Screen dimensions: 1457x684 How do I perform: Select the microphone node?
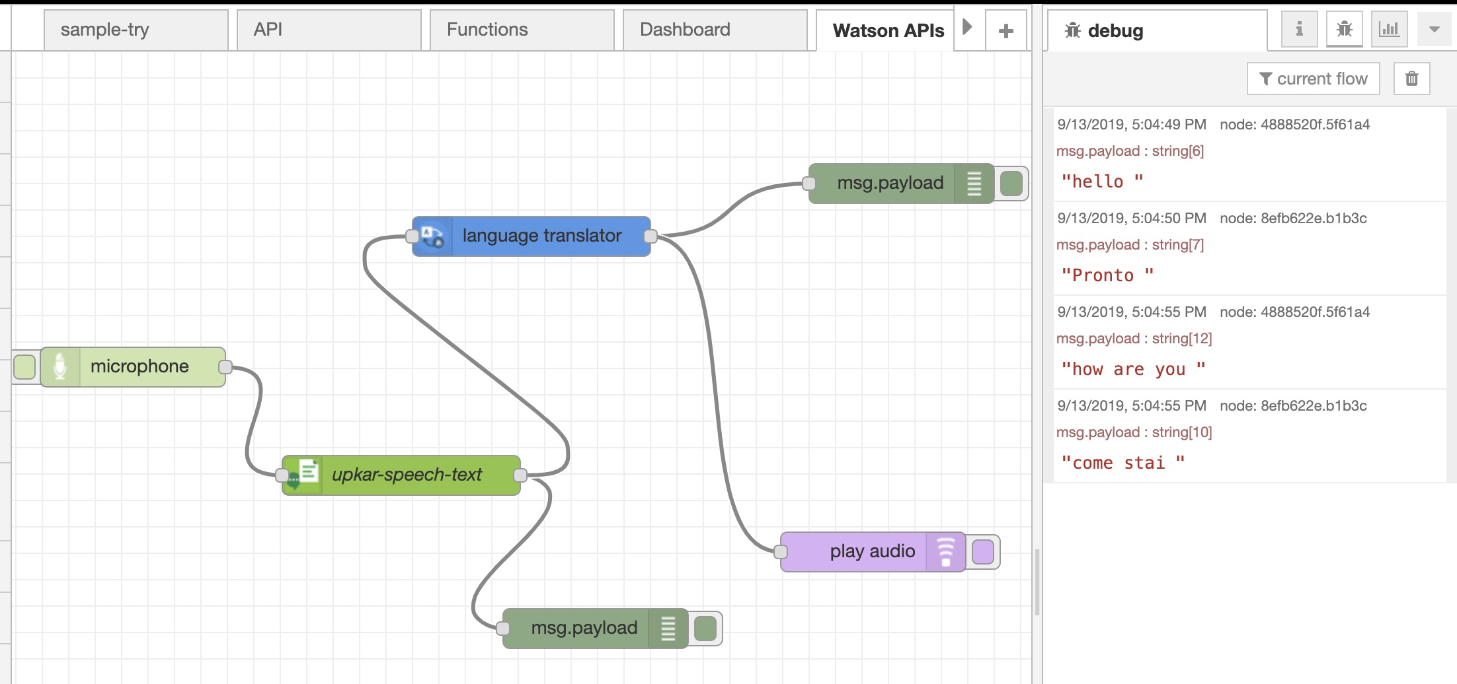coord(133,367)
